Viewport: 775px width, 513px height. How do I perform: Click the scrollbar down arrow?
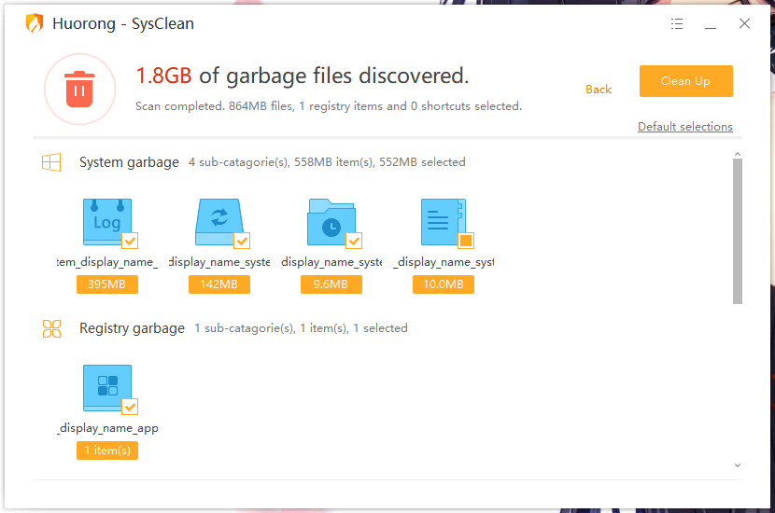coord(738,465)
